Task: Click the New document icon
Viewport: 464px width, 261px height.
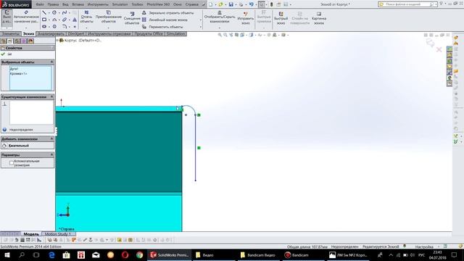Action: point(210,4)
